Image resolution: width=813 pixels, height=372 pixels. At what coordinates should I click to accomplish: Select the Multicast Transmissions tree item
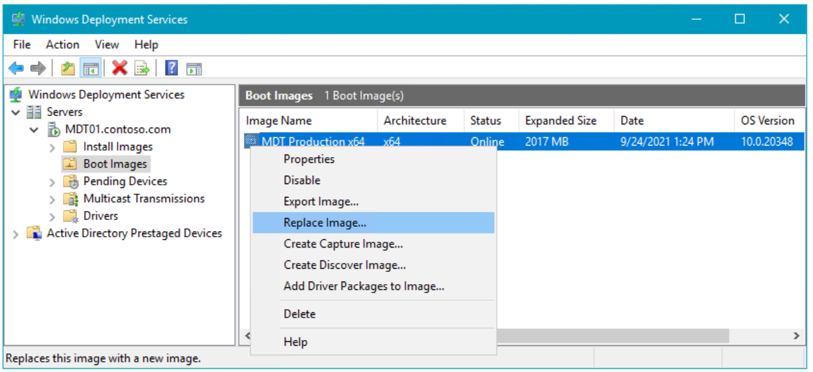(144, 199)
